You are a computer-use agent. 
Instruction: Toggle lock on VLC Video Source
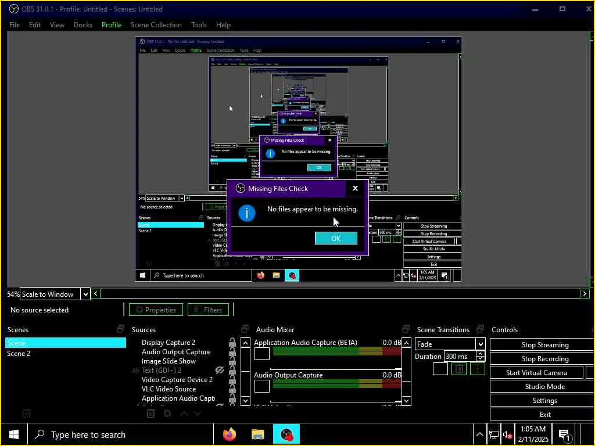[232, 390]
